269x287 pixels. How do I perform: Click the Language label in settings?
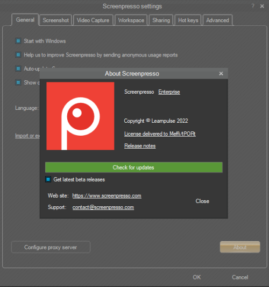pyautogui.click(x=27, y=108)
